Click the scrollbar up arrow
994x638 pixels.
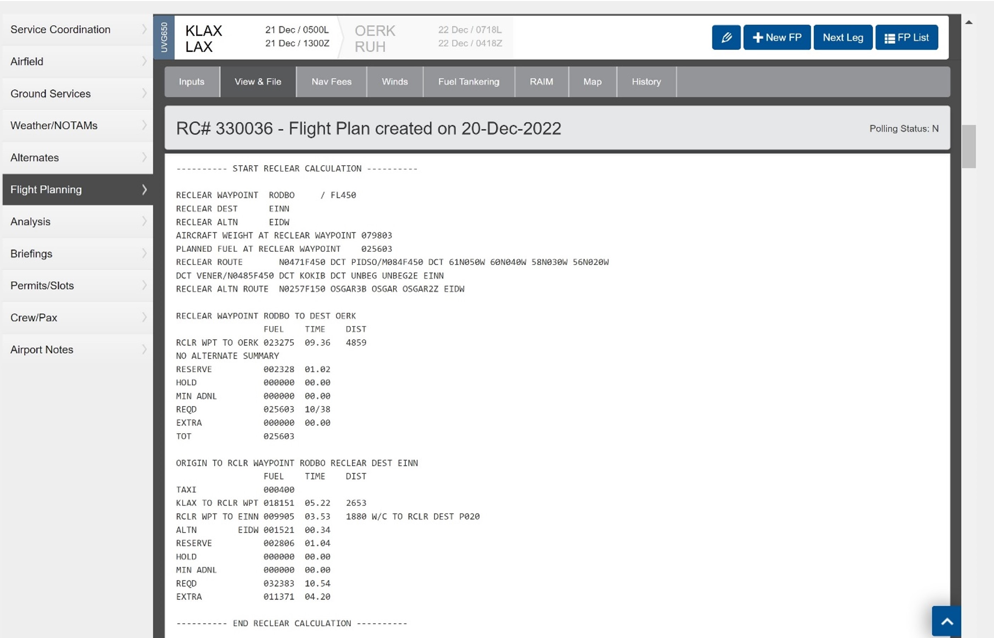pyautogui.click(x=969, y=22)
